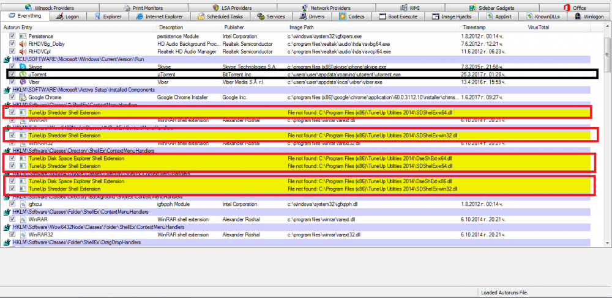
Task: Switch to the Winlogon tab
Action: 589,16
